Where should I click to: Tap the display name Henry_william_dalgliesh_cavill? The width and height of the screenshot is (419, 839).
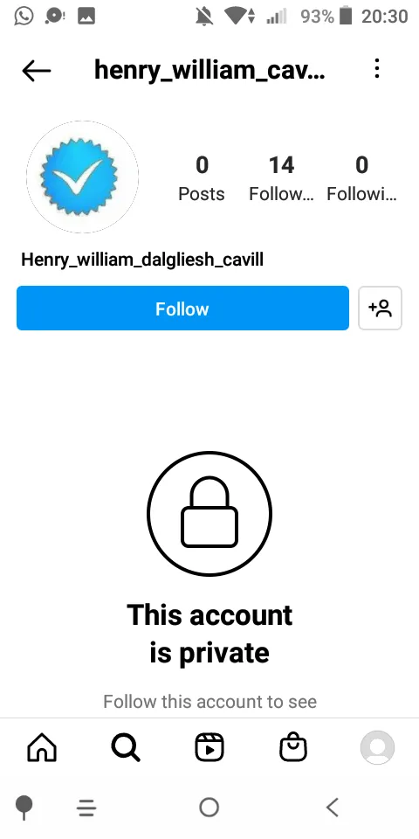pyautogui.click(x=142, y=260)
